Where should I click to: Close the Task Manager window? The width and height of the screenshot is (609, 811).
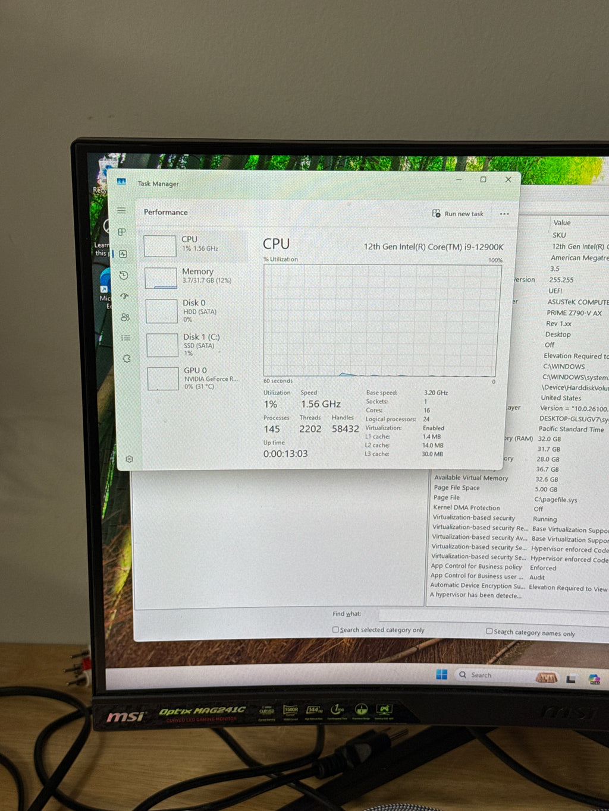click(508, 179)
